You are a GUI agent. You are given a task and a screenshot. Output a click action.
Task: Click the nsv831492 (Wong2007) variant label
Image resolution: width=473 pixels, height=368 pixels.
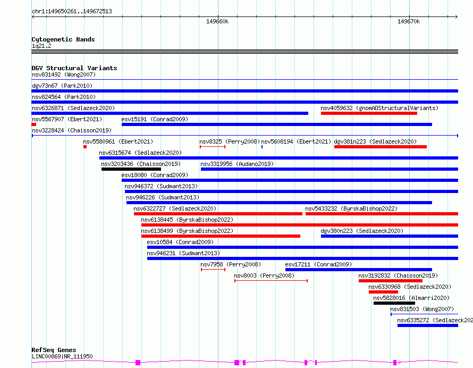point(64,74)
